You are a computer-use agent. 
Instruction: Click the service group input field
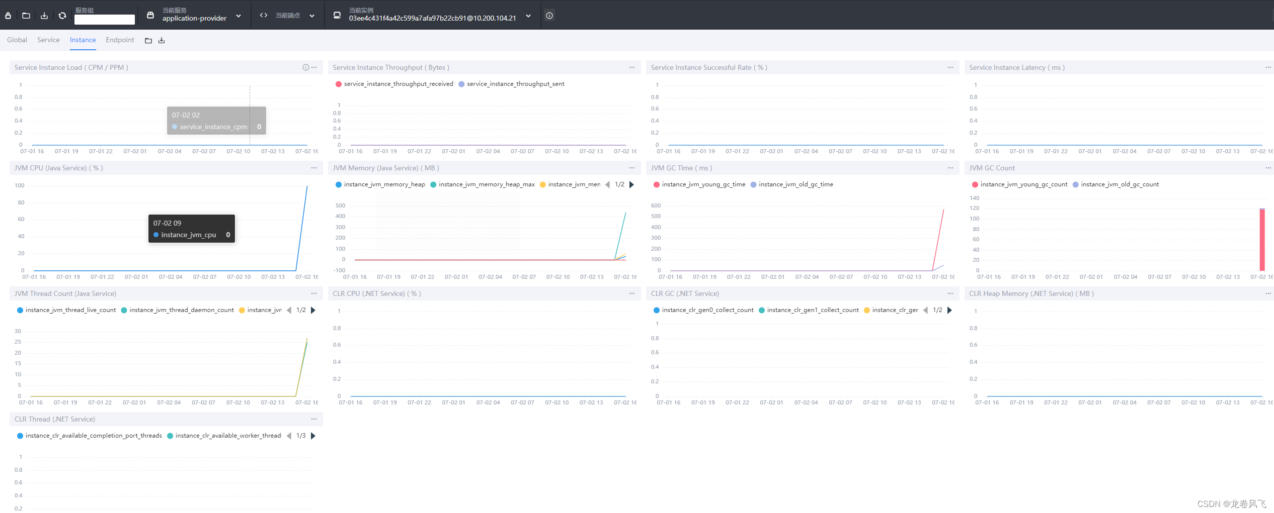pos(105,19)
